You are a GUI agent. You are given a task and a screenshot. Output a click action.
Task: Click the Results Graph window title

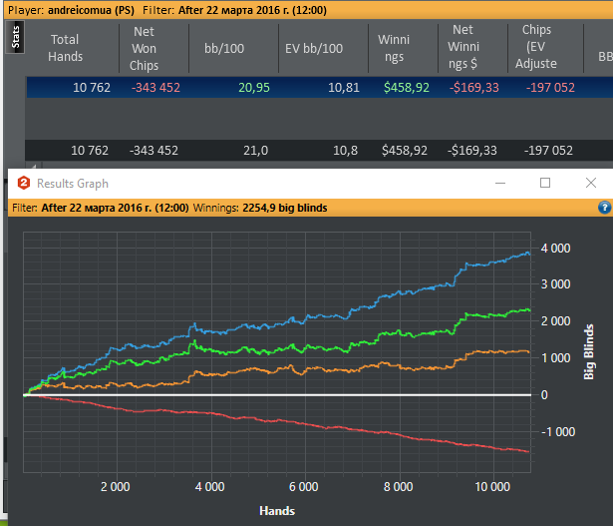[x=73, y=184]
